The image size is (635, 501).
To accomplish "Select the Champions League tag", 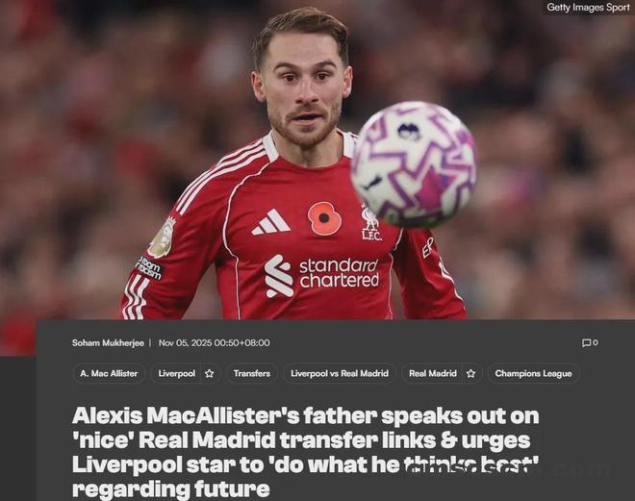I will point(533,373).
